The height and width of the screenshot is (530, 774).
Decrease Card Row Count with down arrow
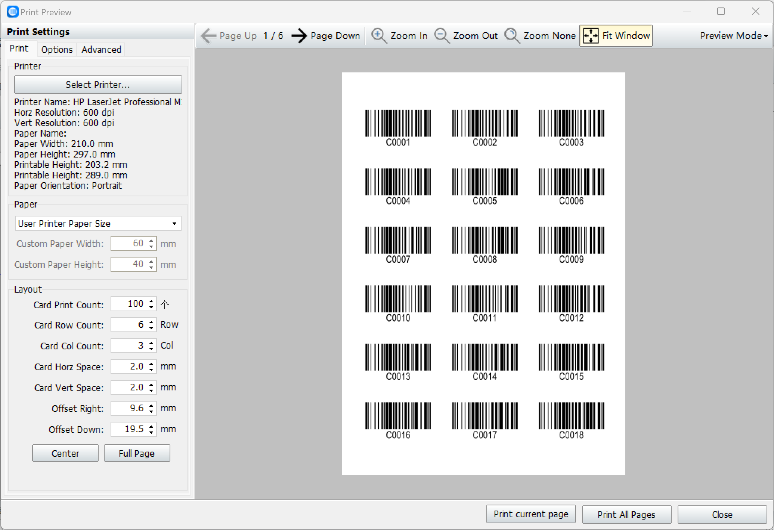coord(151,328)
